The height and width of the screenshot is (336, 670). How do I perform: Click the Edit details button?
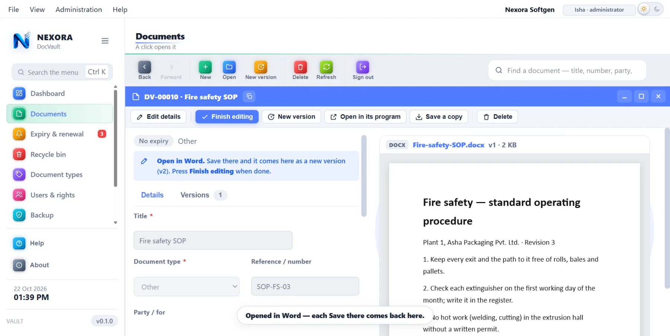[158, 117]
